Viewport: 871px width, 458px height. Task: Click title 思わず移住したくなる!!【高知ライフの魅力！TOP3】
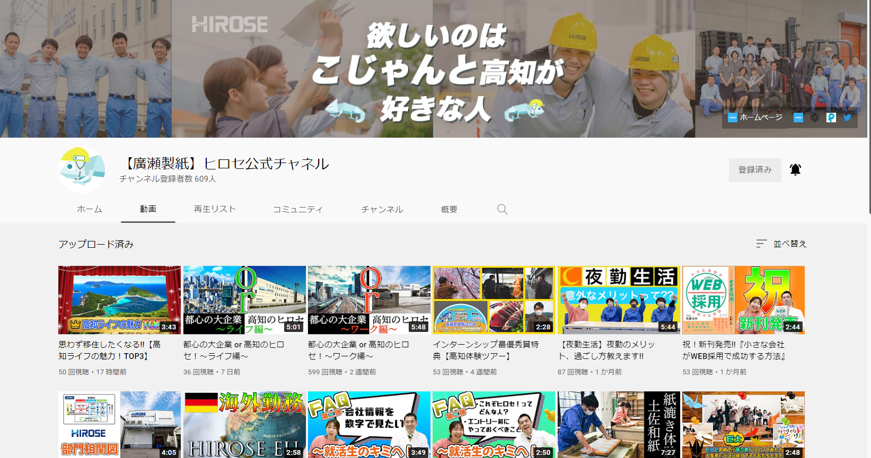(110, 350)
